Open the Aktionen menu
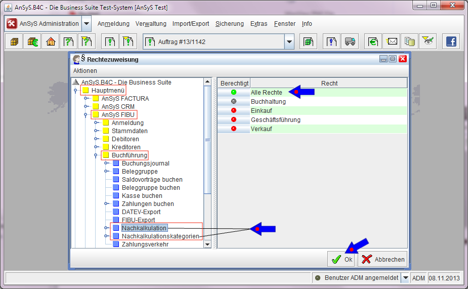This screenshot has width=468, height=289. point(85,71)
